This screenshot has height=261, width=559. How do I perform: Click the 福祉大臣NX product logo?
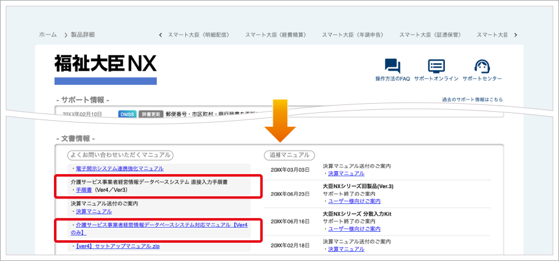[105, 64]
